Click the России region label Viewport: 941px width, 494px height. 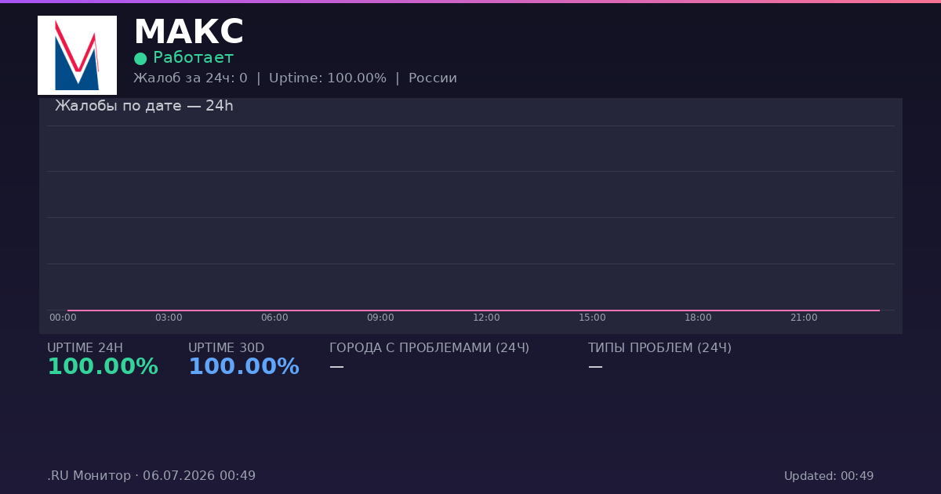pos(433,78)
